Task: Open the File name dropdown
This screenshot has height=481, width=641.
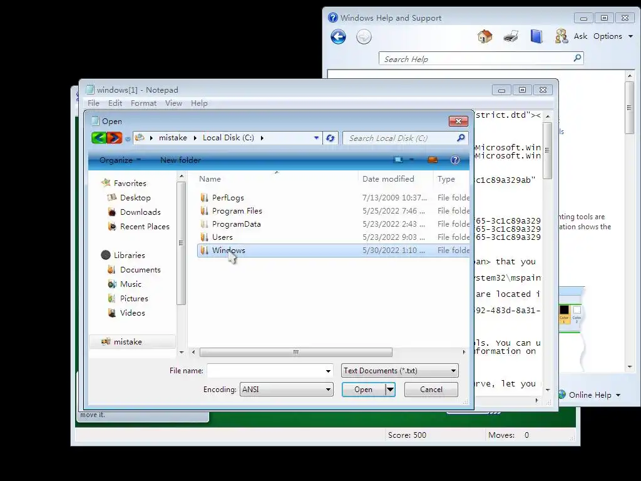Action: point(328,371)
